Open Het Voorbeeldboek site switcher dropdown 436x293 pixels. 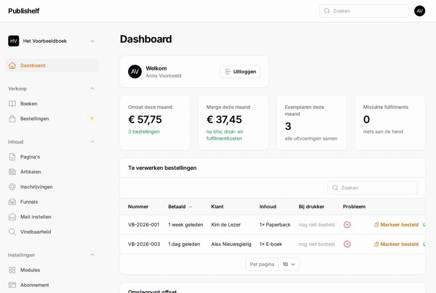[x=52, y=41]
